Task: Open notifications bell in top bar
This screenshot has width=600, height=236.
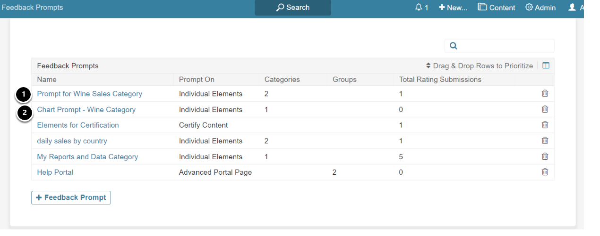Action: pyautogui.click(x=421, y=8)
